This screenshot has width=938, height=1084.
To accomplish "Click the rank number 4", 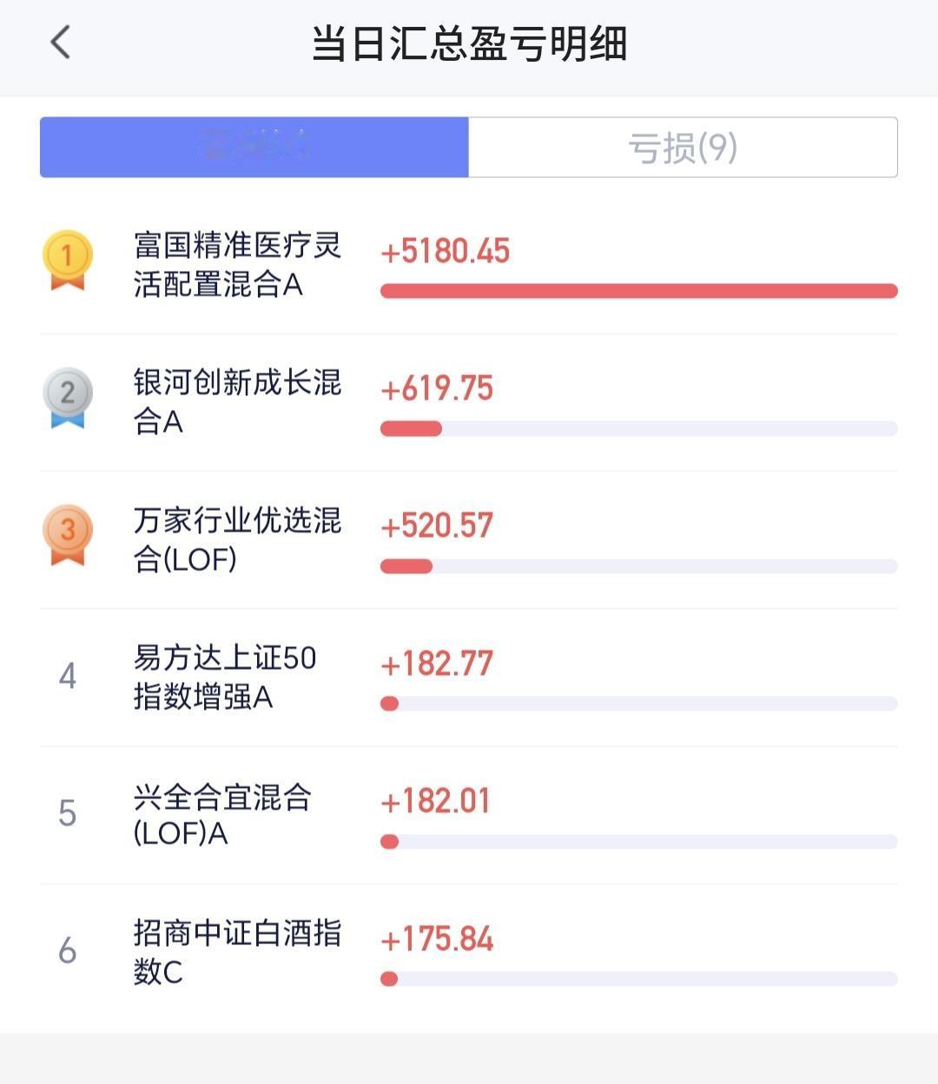I will [x=68, y=676].
